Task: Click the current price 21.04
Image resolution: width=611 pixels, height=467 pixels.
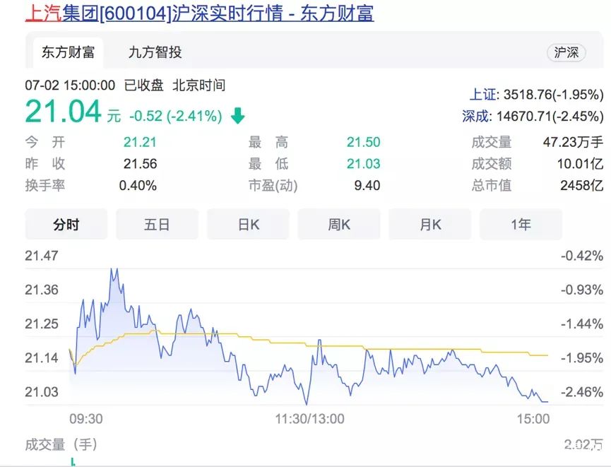Action: point(63,112)
